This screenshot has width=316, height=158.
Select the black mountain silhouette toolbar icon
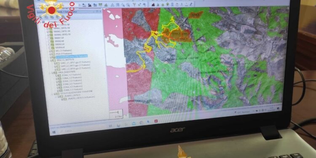[x=153, y=5]
